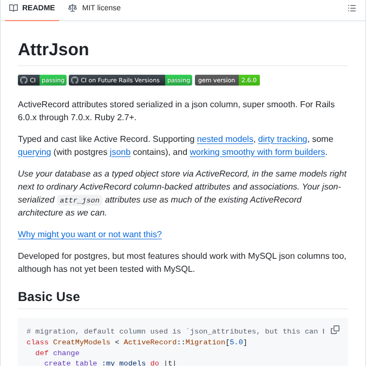
Task: Click the CI on Future Rails Versions badge
Action: (x=130, y=80)
